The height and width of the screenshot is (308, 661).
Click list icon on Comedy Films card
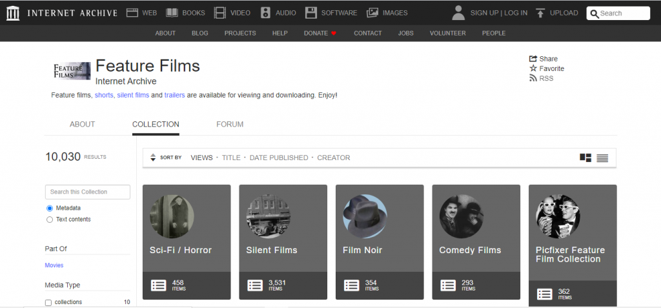coord(448,285)
